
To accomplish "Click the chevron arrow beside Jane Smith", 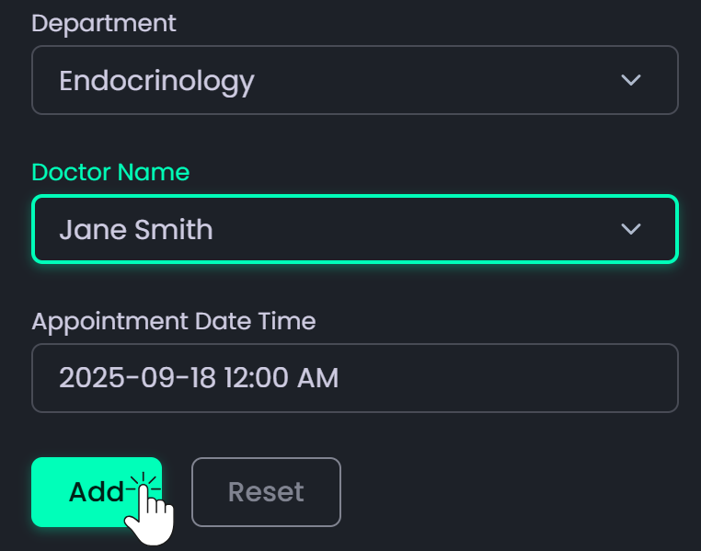I will click(630, 229).
